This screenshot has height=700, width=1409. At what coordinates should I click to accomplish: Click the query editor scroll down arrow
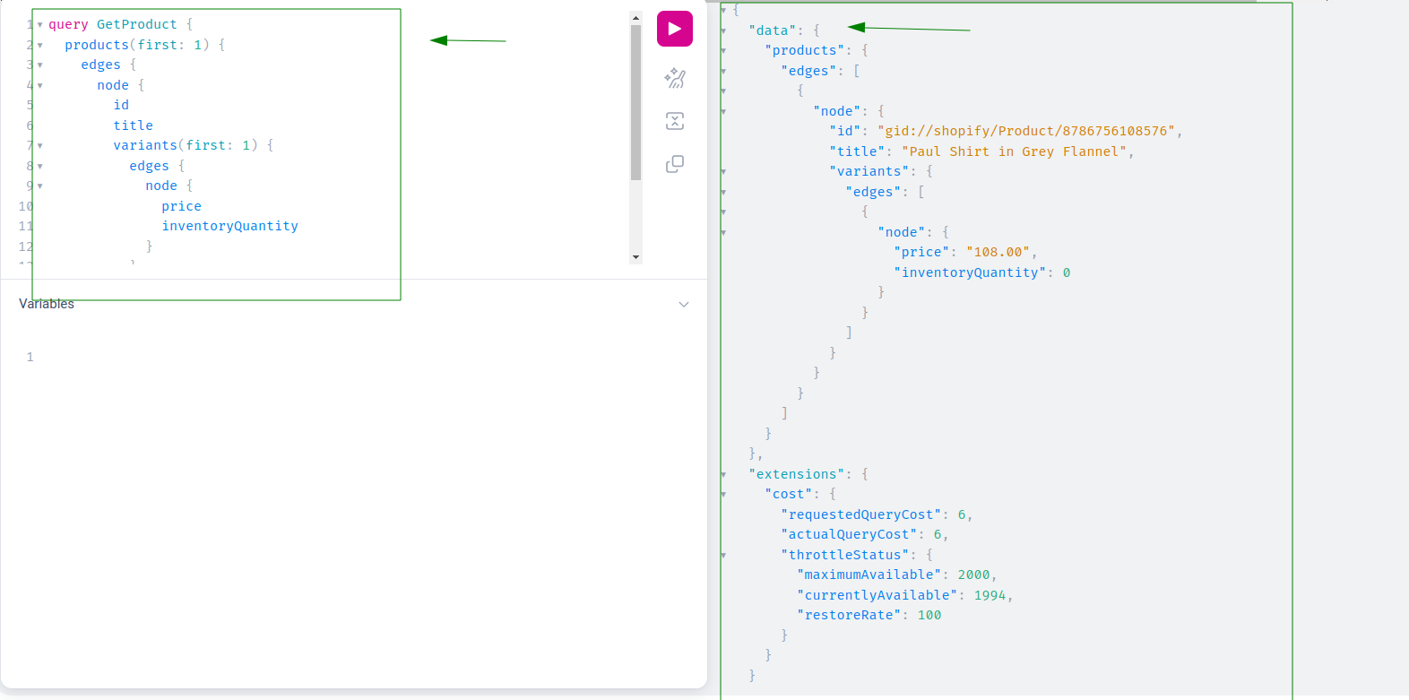click(x=635, y=257)
